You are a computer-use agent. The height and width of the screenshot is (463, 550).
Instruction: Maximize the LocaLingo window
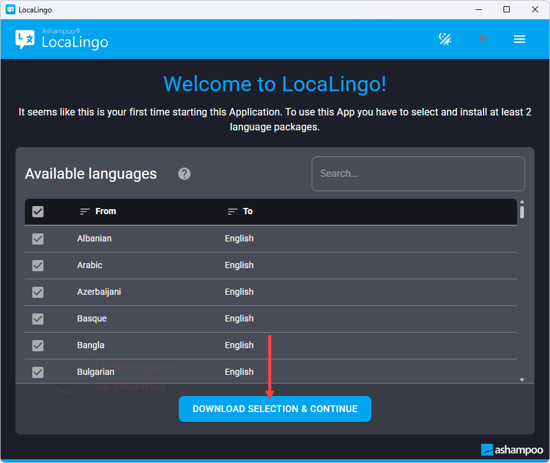[x=507, y=9]
